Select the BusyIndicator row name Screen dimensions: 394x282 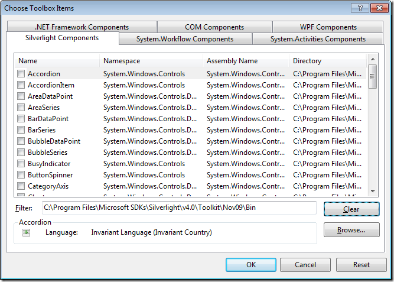click(49, 164)
